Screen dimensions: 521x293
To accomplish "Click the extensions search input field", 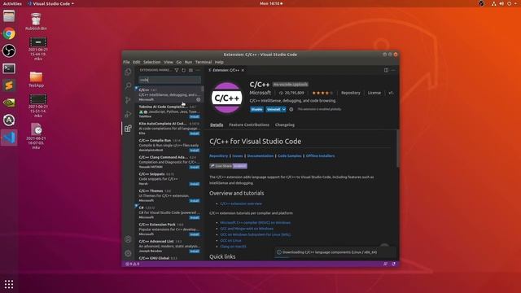I will [x=169, y=80].
